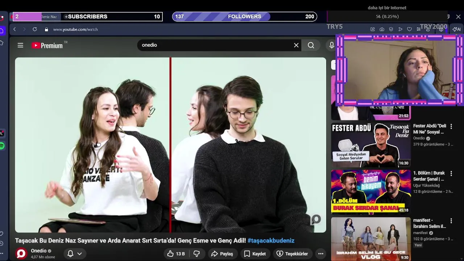
Task: Take a snapshot with the camera icon
Action: [382, 29]
